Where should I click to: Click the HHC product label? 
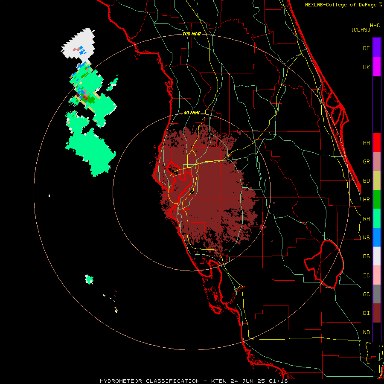click(x=375, y=26)
